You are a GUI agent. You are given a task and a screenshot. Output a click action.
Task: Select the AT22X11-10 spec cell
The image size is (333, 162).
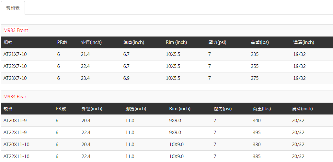17,157
